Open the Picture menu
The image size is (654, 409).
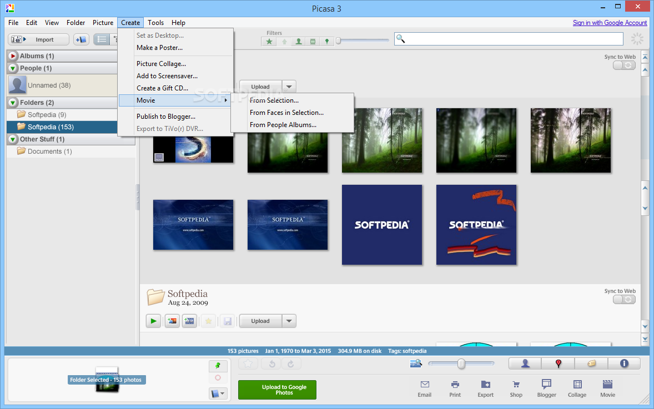[x=103, y=23]
